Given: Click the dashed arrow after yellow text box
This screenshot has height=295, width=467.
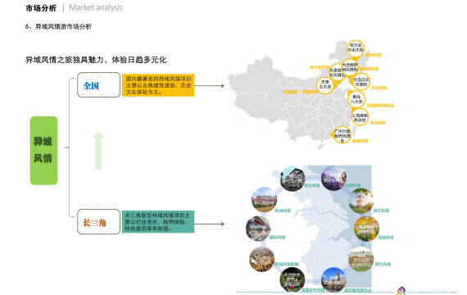Looking at the screenshot, I should [210, 86].
